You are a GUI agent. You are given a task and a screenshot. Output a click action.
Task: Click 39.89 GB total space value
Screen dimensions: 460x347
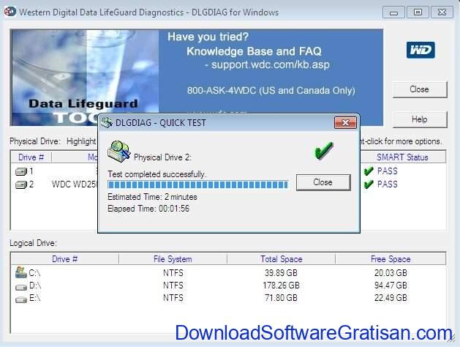click(281, 273)
